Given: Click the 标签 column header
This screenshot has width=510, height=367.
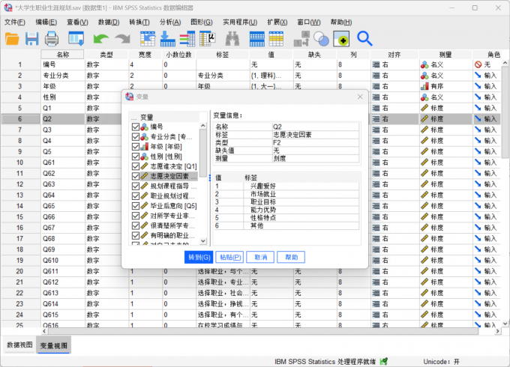Looking at the screenshot, I should [x=223, y=55].
